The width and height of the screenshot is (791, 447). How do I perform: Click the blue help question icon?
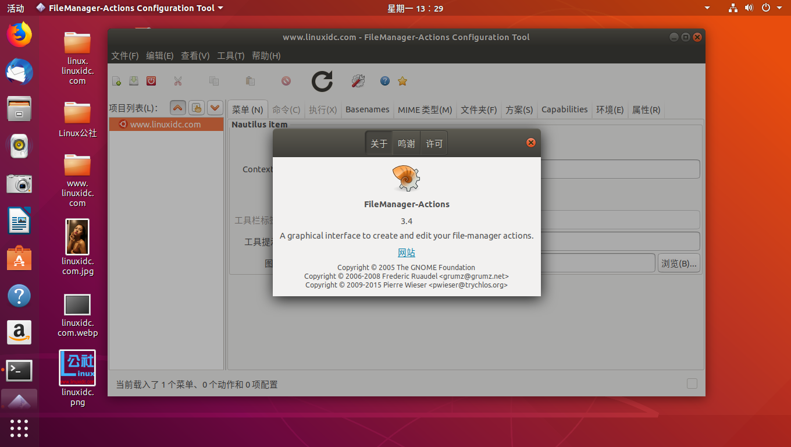click(385, 81)
